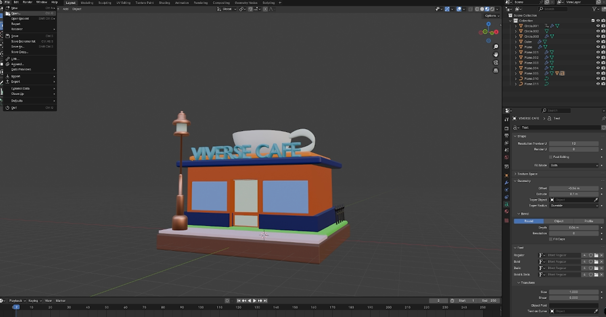Hide the Cube object with its eye toggle
The width and height of the screenshot is (606, 317).
coord(598,42)
